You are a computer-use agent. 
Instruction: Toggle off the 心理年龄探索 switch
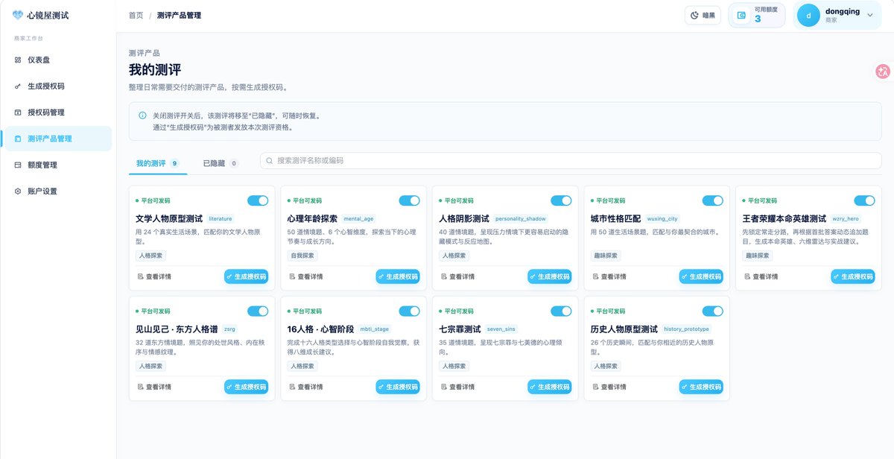click(410, 200)
